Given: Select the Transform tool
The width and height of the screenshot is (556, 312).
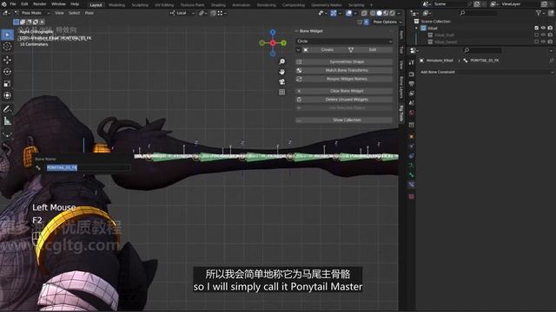Looking at the screenshot, I should 7,95.
